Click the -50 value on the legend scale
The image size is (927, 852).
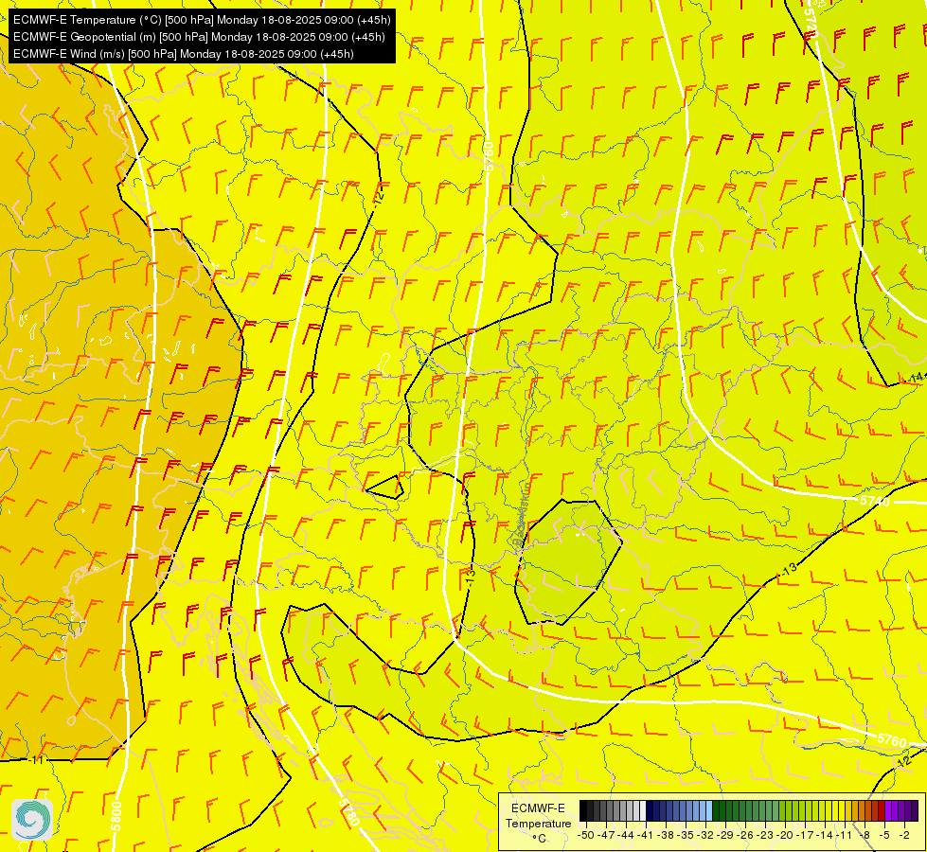click(x=586, y=835)
